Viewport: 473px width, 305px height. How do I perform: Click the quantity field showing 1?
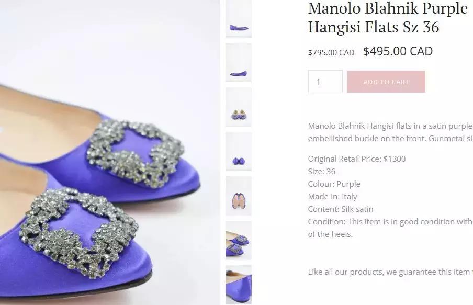pos(325,82)
